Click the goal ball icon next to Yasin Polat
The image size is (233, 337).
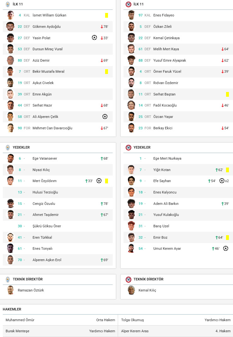94,38
